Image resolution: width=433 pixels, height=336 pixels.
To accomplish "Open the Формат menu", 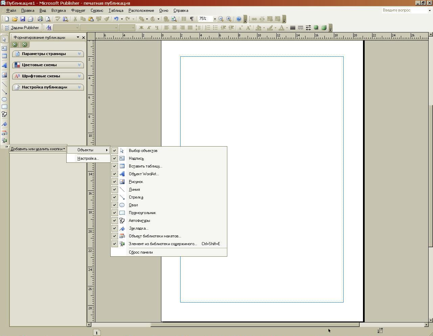I will pos(78,10).
